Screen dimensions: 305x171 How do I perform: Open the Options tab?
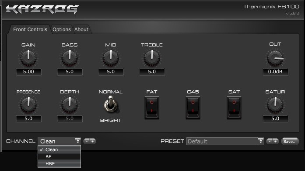[x=62, y=29]
